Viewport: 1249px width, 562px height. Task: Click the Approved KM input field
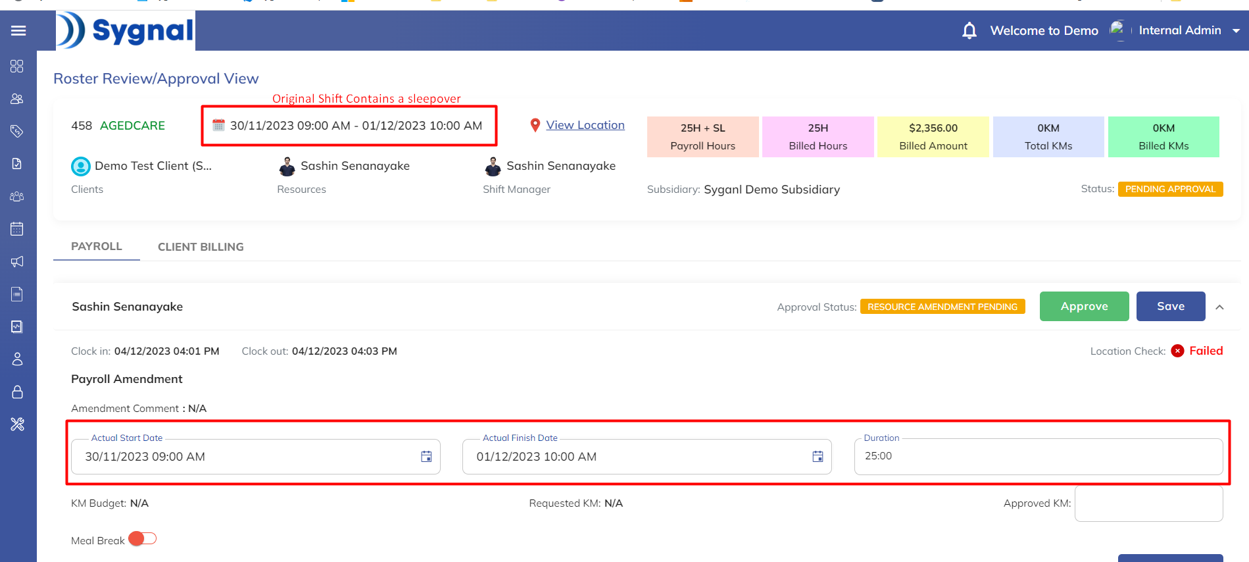pyautogui.click(x=1148, y=503)
